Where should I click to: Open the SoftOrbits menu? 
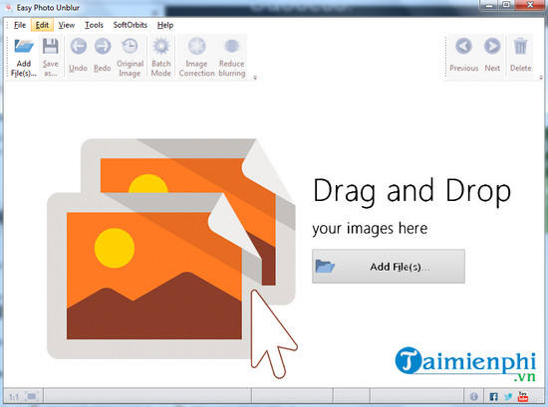pyautogui.click(x=130, y=25)
